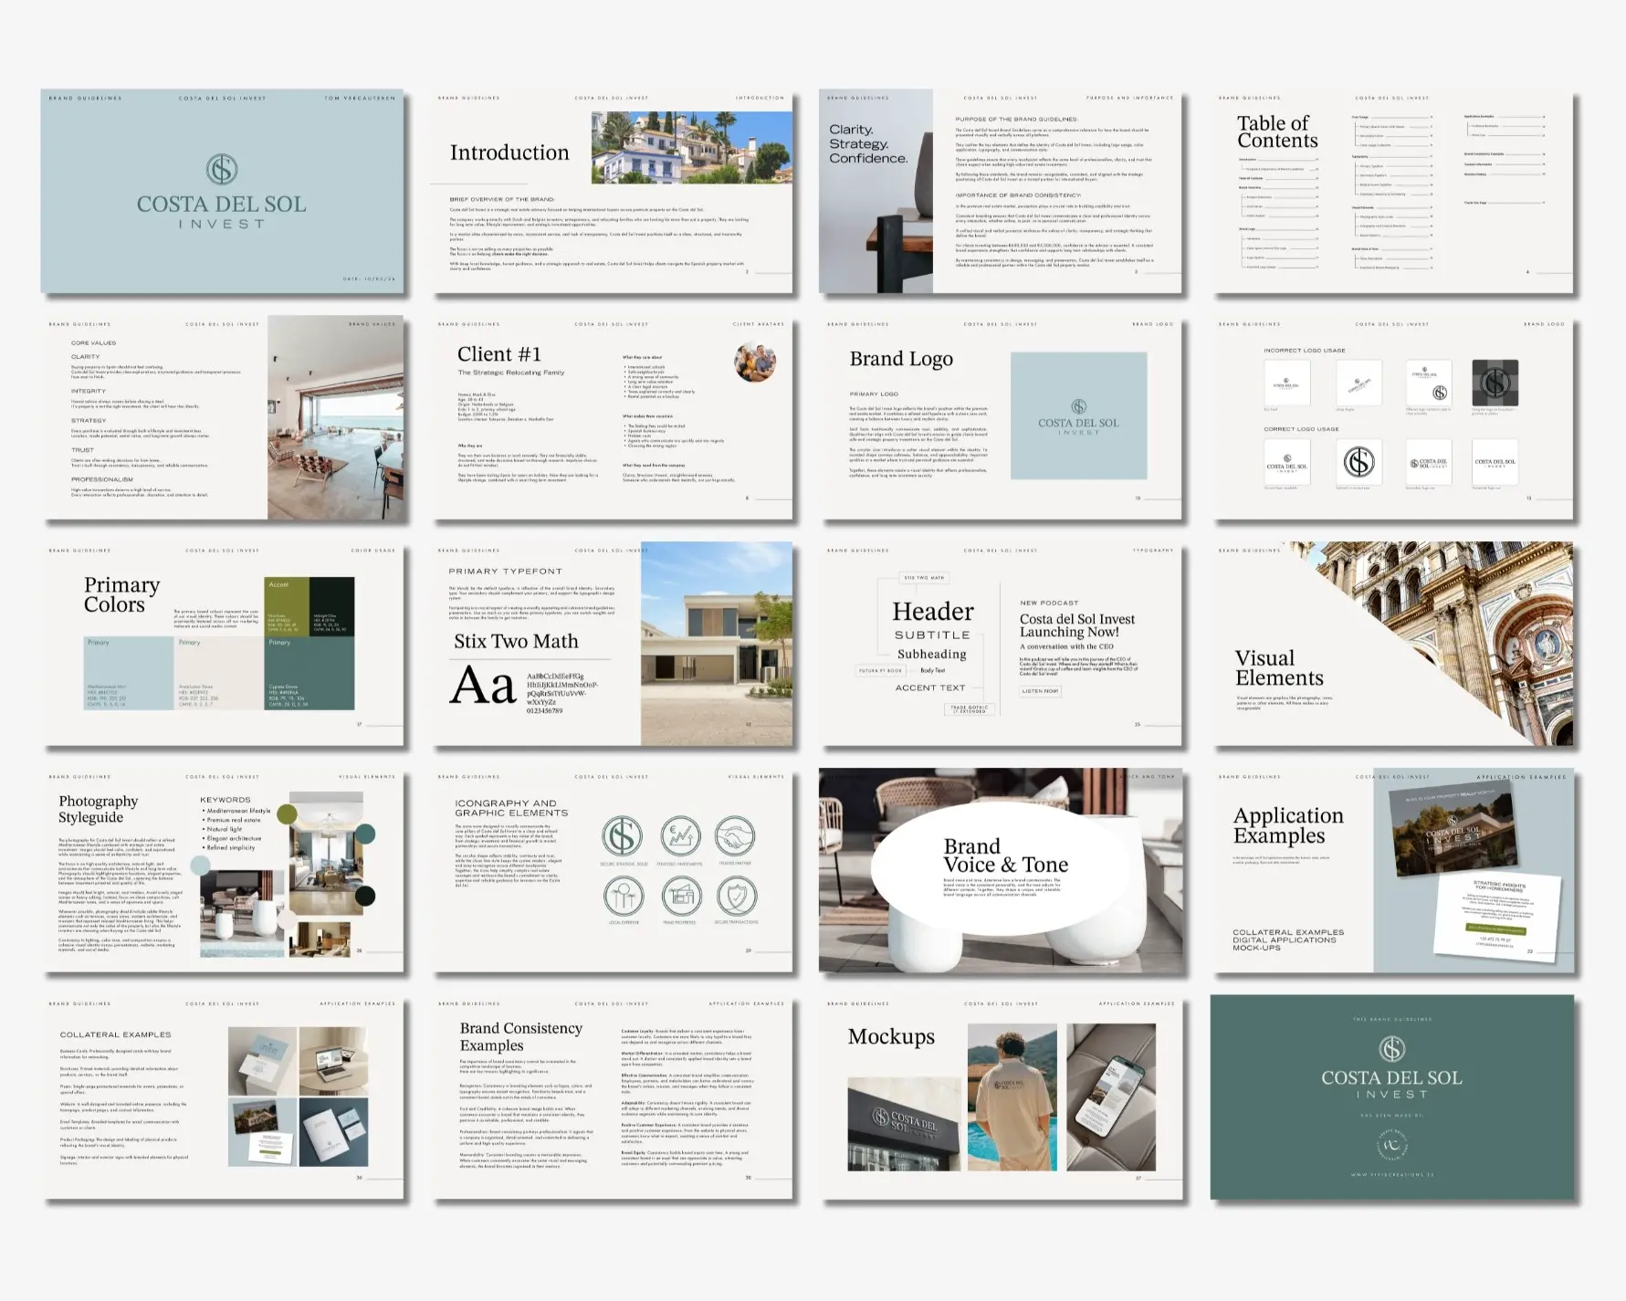Screen dimensions: 1626x1301
Task: Click the house Prime Properties icon
Action: [x=680, y=897]
